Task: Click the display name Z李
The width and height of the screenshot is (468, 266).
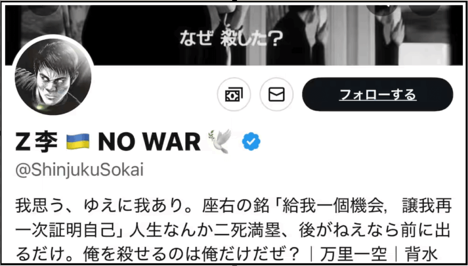Action: coord(36,142)
